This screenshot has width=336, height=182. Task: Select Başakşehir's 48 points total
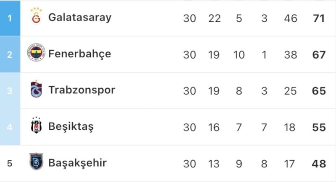coord(319,163)
